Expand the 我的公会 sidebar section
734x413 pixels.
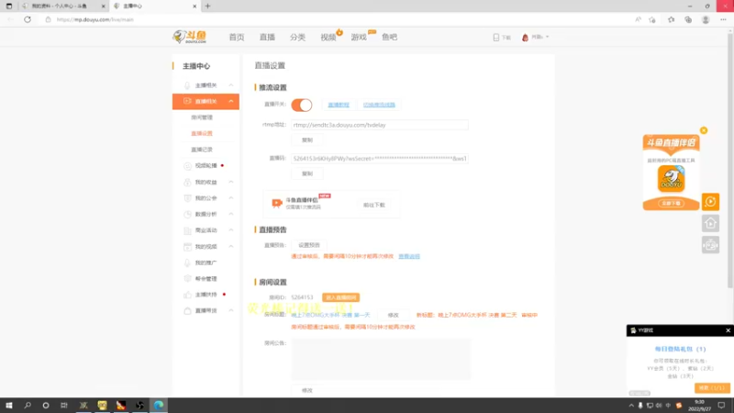(x=206, y=198)
